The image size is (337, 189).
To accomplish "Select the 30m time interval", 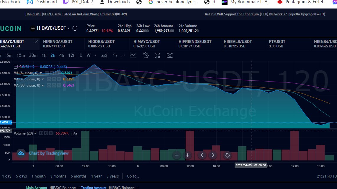I will tap(33, 55).
